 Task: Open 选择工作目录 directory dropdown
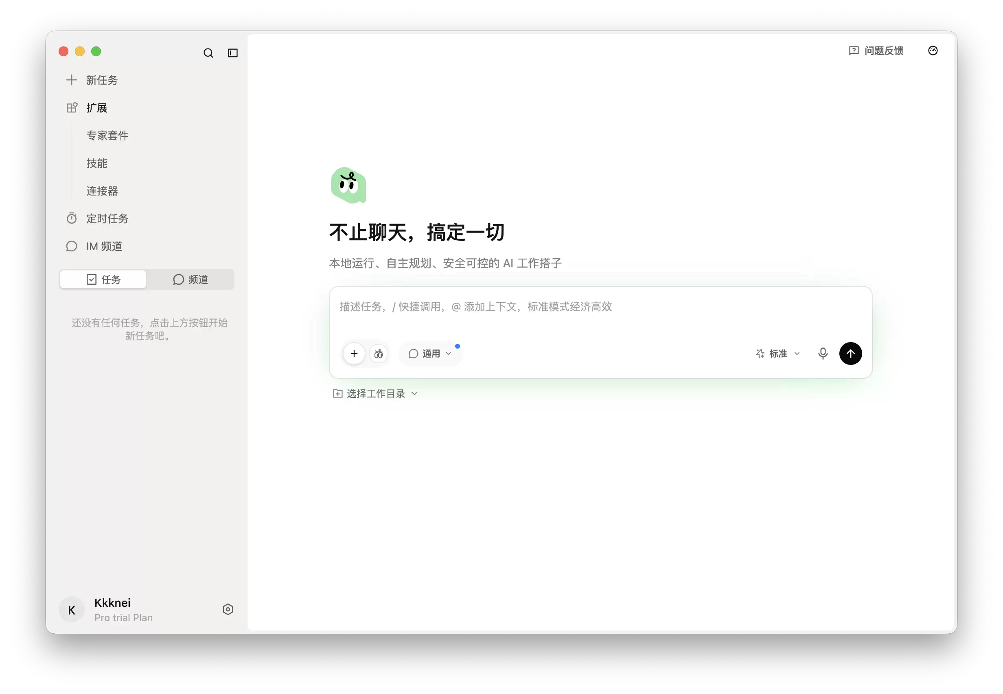pos(375,393)
